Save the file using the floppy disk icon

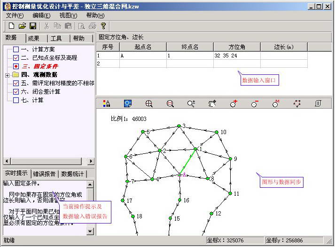(x=33, y=26)
